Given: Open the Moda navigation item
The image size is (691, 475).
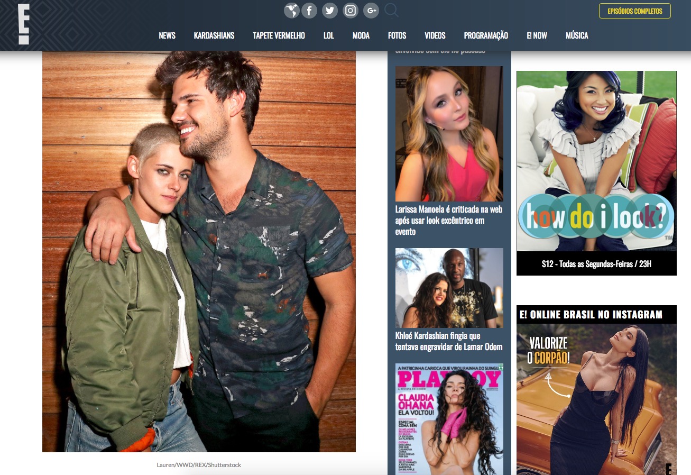Looking at the screenshot, I should click(361, 35).
